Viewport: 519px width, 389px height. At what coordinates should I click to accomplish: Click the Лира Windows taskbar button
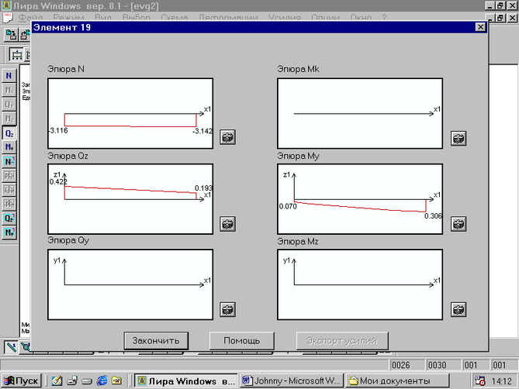(x=186, y=380)
